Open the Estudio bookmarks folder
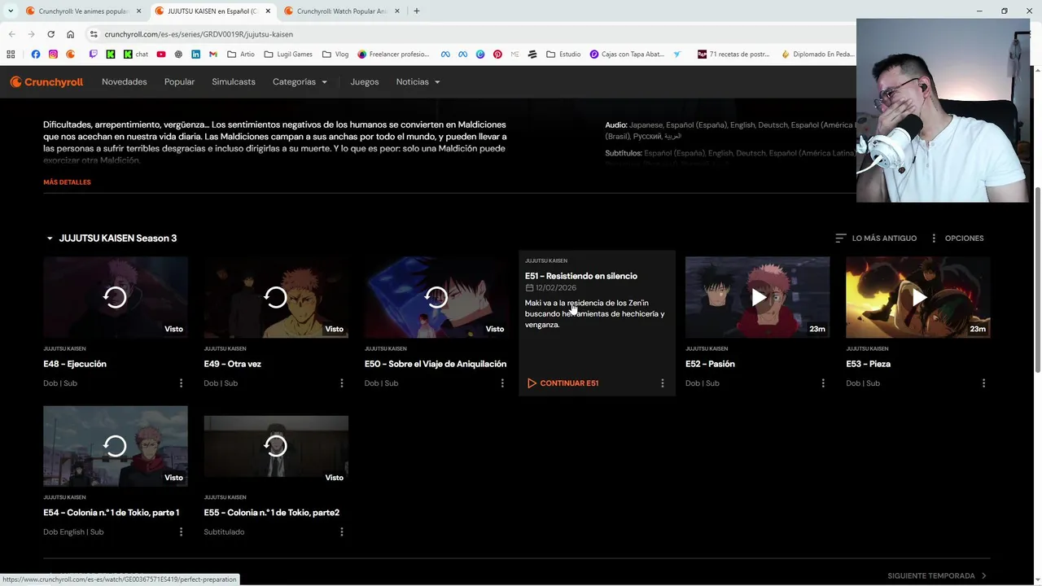Viewport: 1042px width, 586px height. coord(563,55)
